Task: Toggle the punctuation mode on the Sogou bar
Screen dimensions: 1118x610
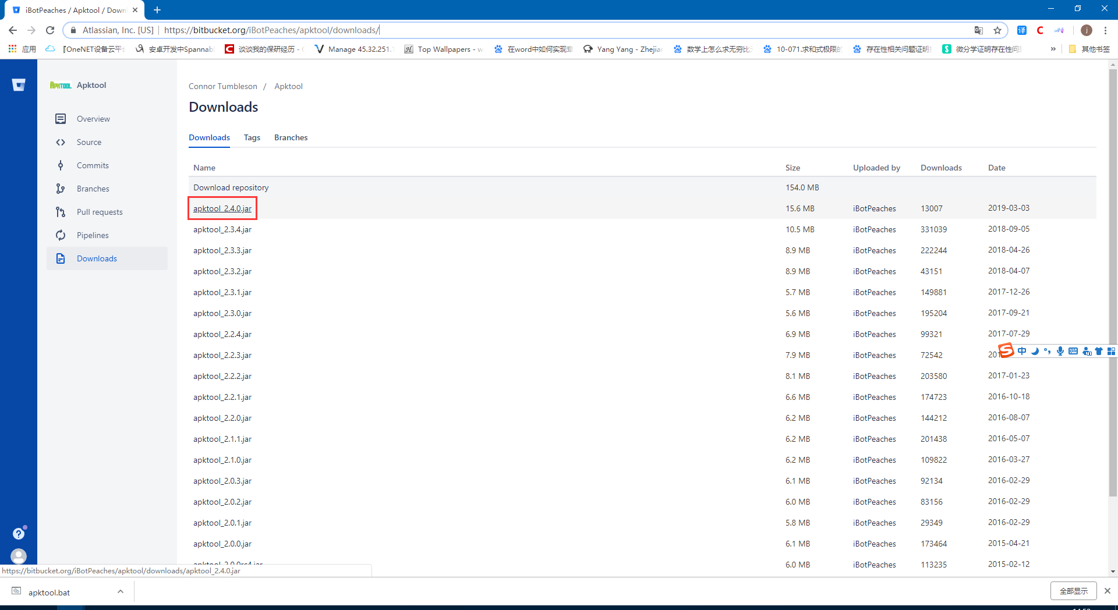Action: pyautogui.click(x=1048, y=351)
